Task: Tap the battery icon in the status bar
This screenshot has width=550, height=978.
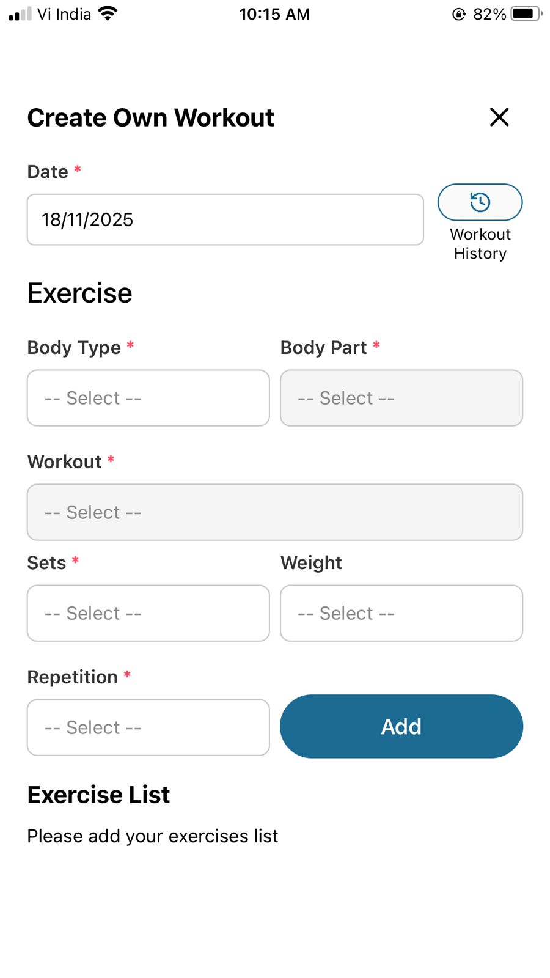Action: coord(526,13)
